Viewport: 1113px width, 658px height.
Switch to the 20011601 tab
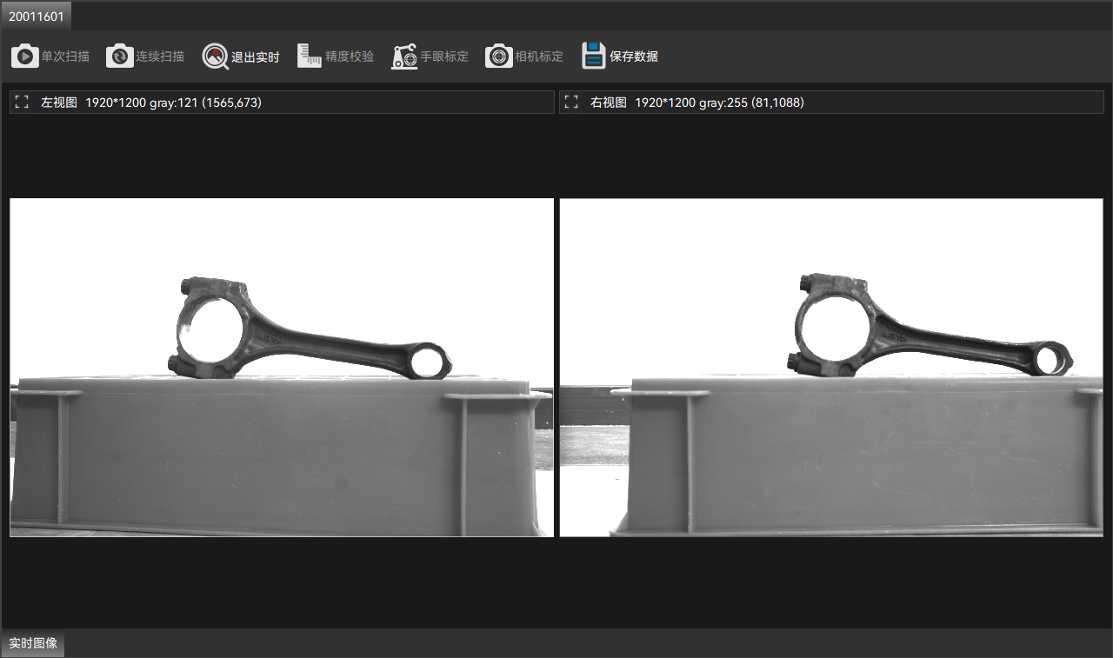[x=37, y=17]
